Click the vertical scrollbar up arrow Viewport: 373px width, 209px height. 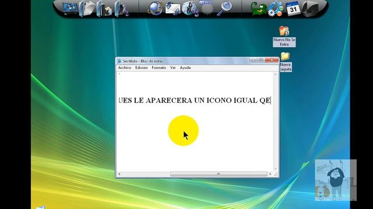coord(276,74)
